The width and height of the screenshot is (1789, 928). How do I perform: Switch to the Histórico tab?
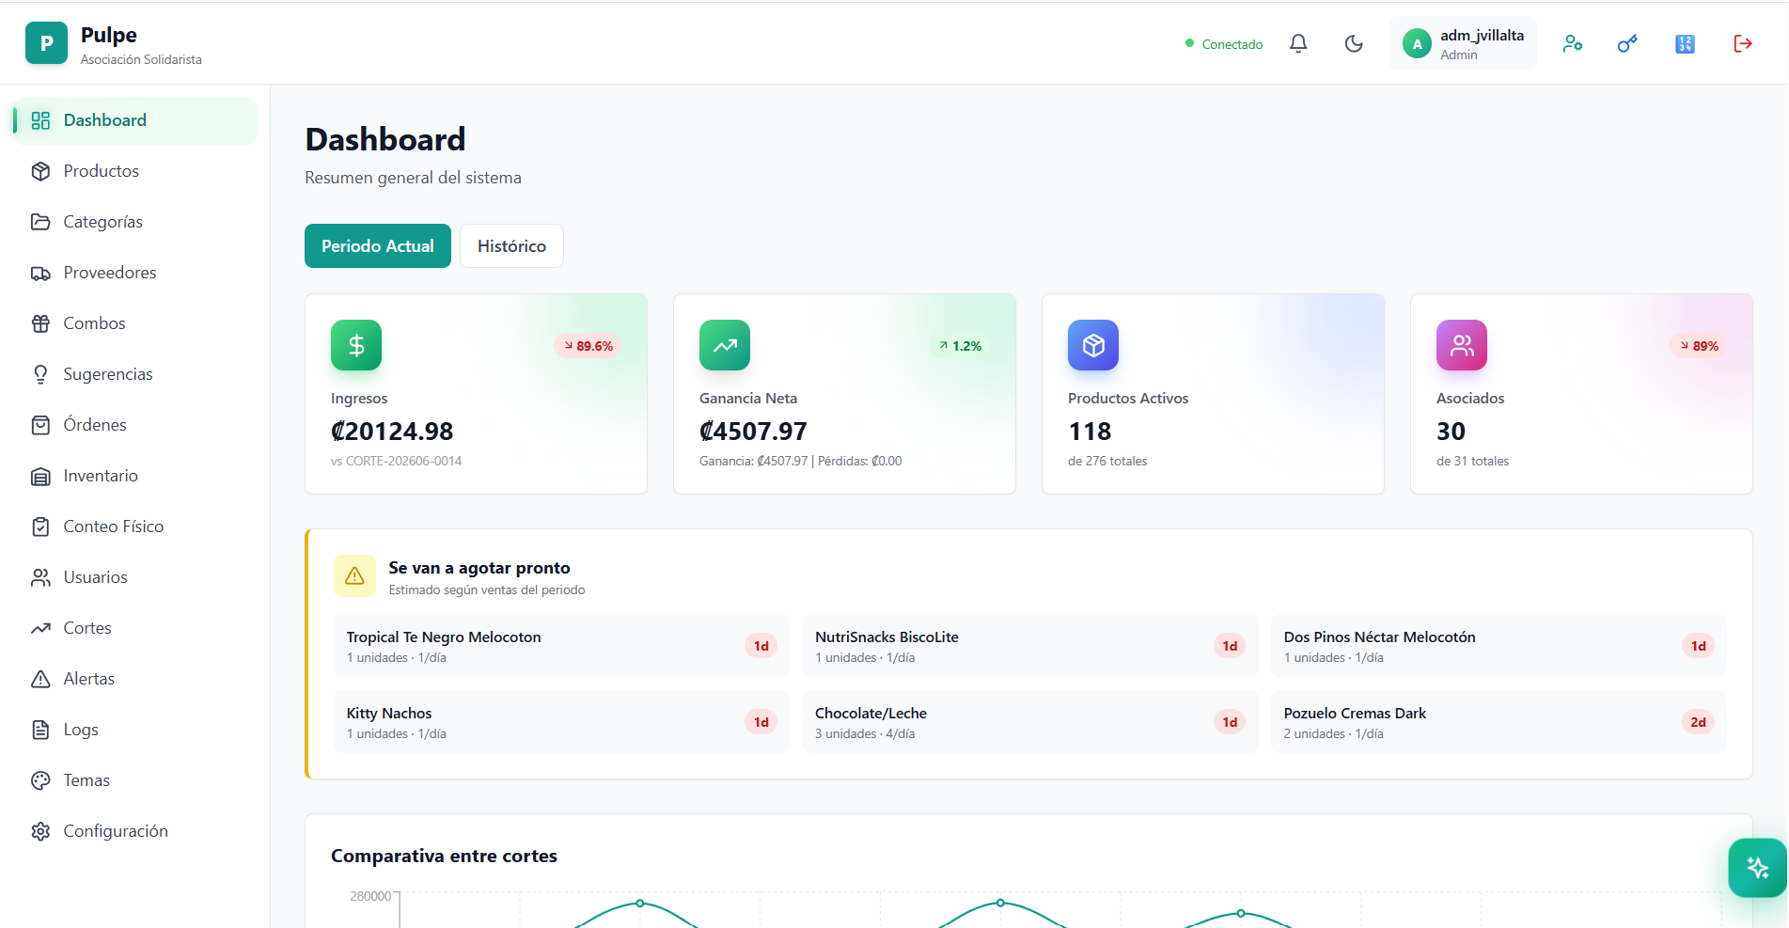[511, 245]
